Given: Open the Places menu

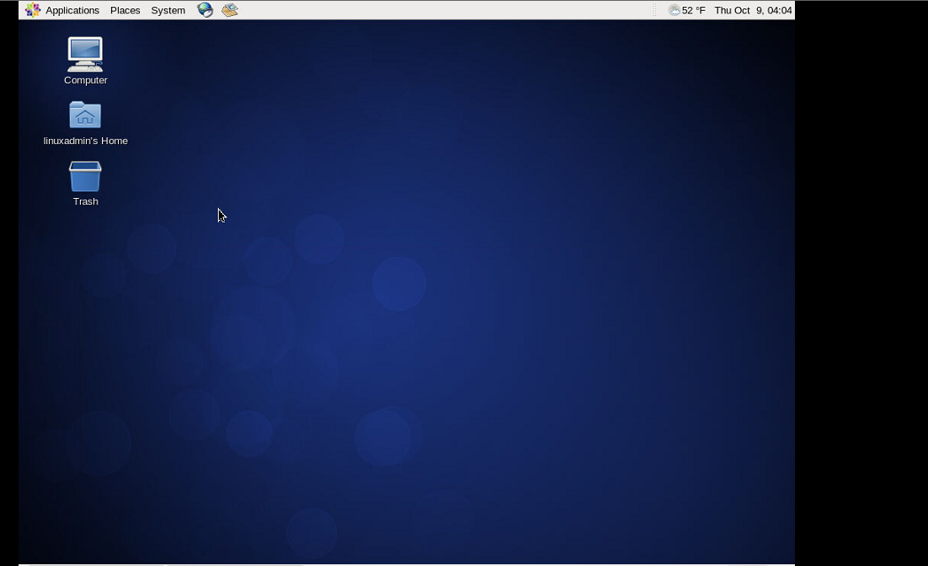Looking at the screenshot, I should point(125,10).
